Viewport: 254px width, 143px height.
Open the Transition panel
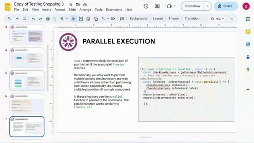coord(192,19)
